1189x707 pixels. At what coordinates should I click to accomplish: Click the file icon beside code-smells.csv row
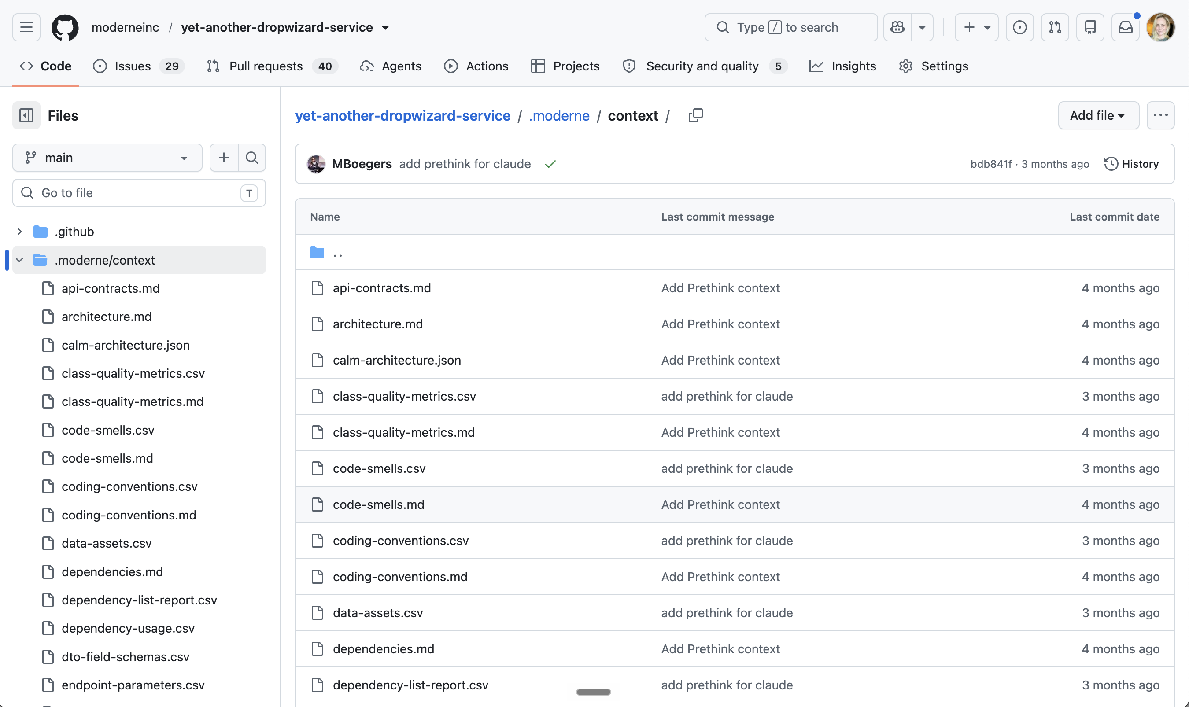(317, 468)
